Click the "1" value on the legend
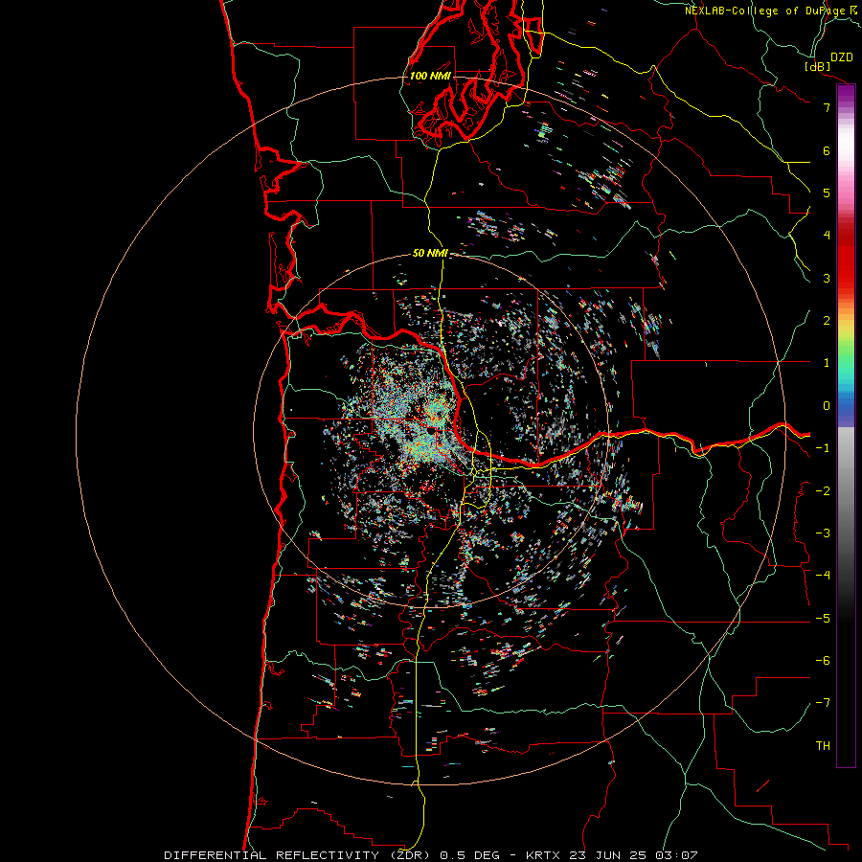Screen dimensions: 862x862 [827, 363]
